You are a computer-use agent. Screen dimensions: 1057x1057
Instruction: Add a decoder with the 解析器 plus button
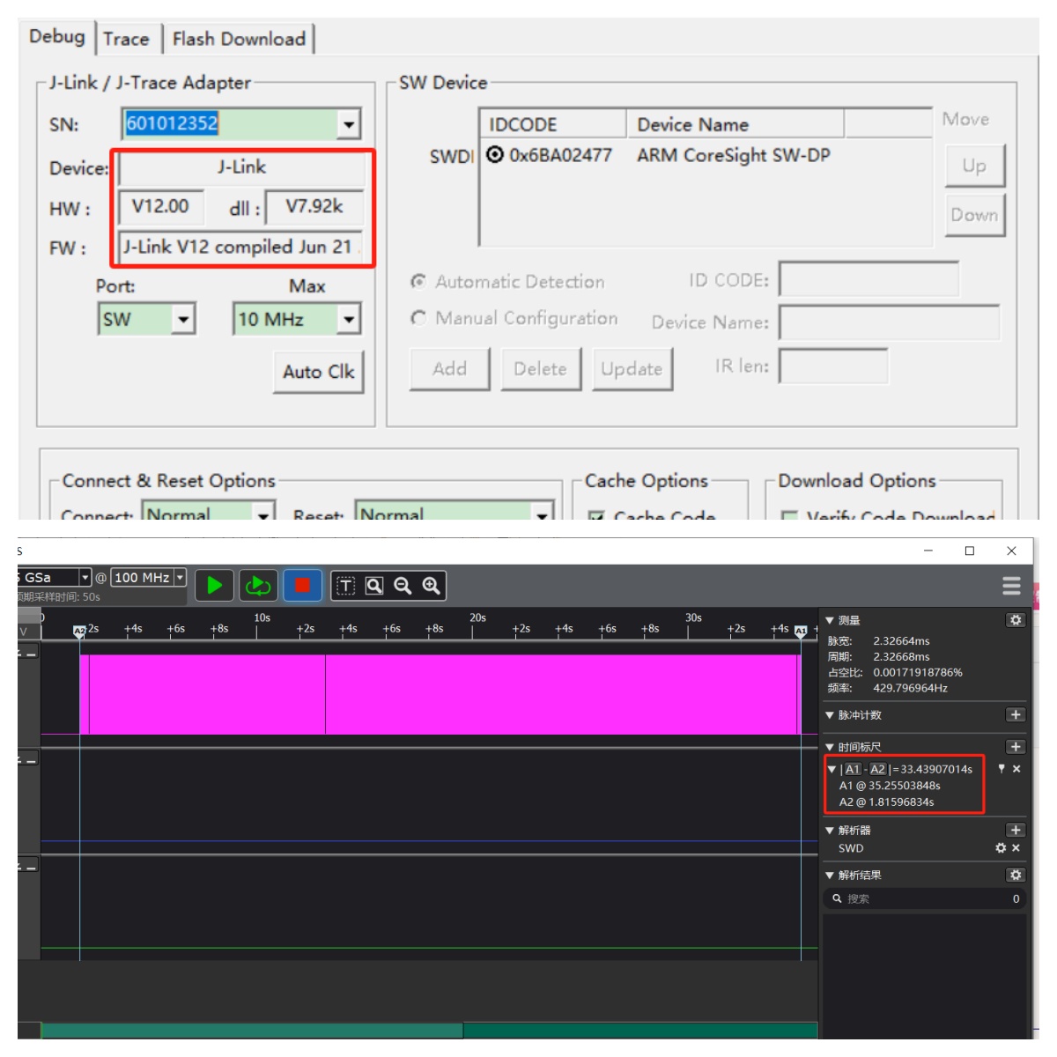(x=1016, y=830)
